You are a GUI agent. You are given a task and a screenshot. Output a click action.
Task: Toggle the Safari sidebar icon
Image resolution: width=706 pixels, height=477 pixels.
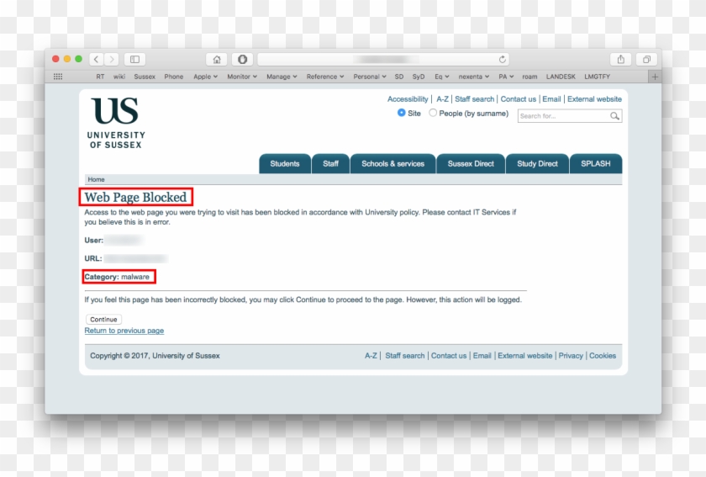click(x=134, y=59)
